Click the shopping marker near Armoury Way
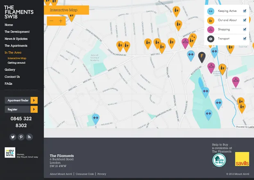This screenshot has width=254, height=180. [185, 43]
